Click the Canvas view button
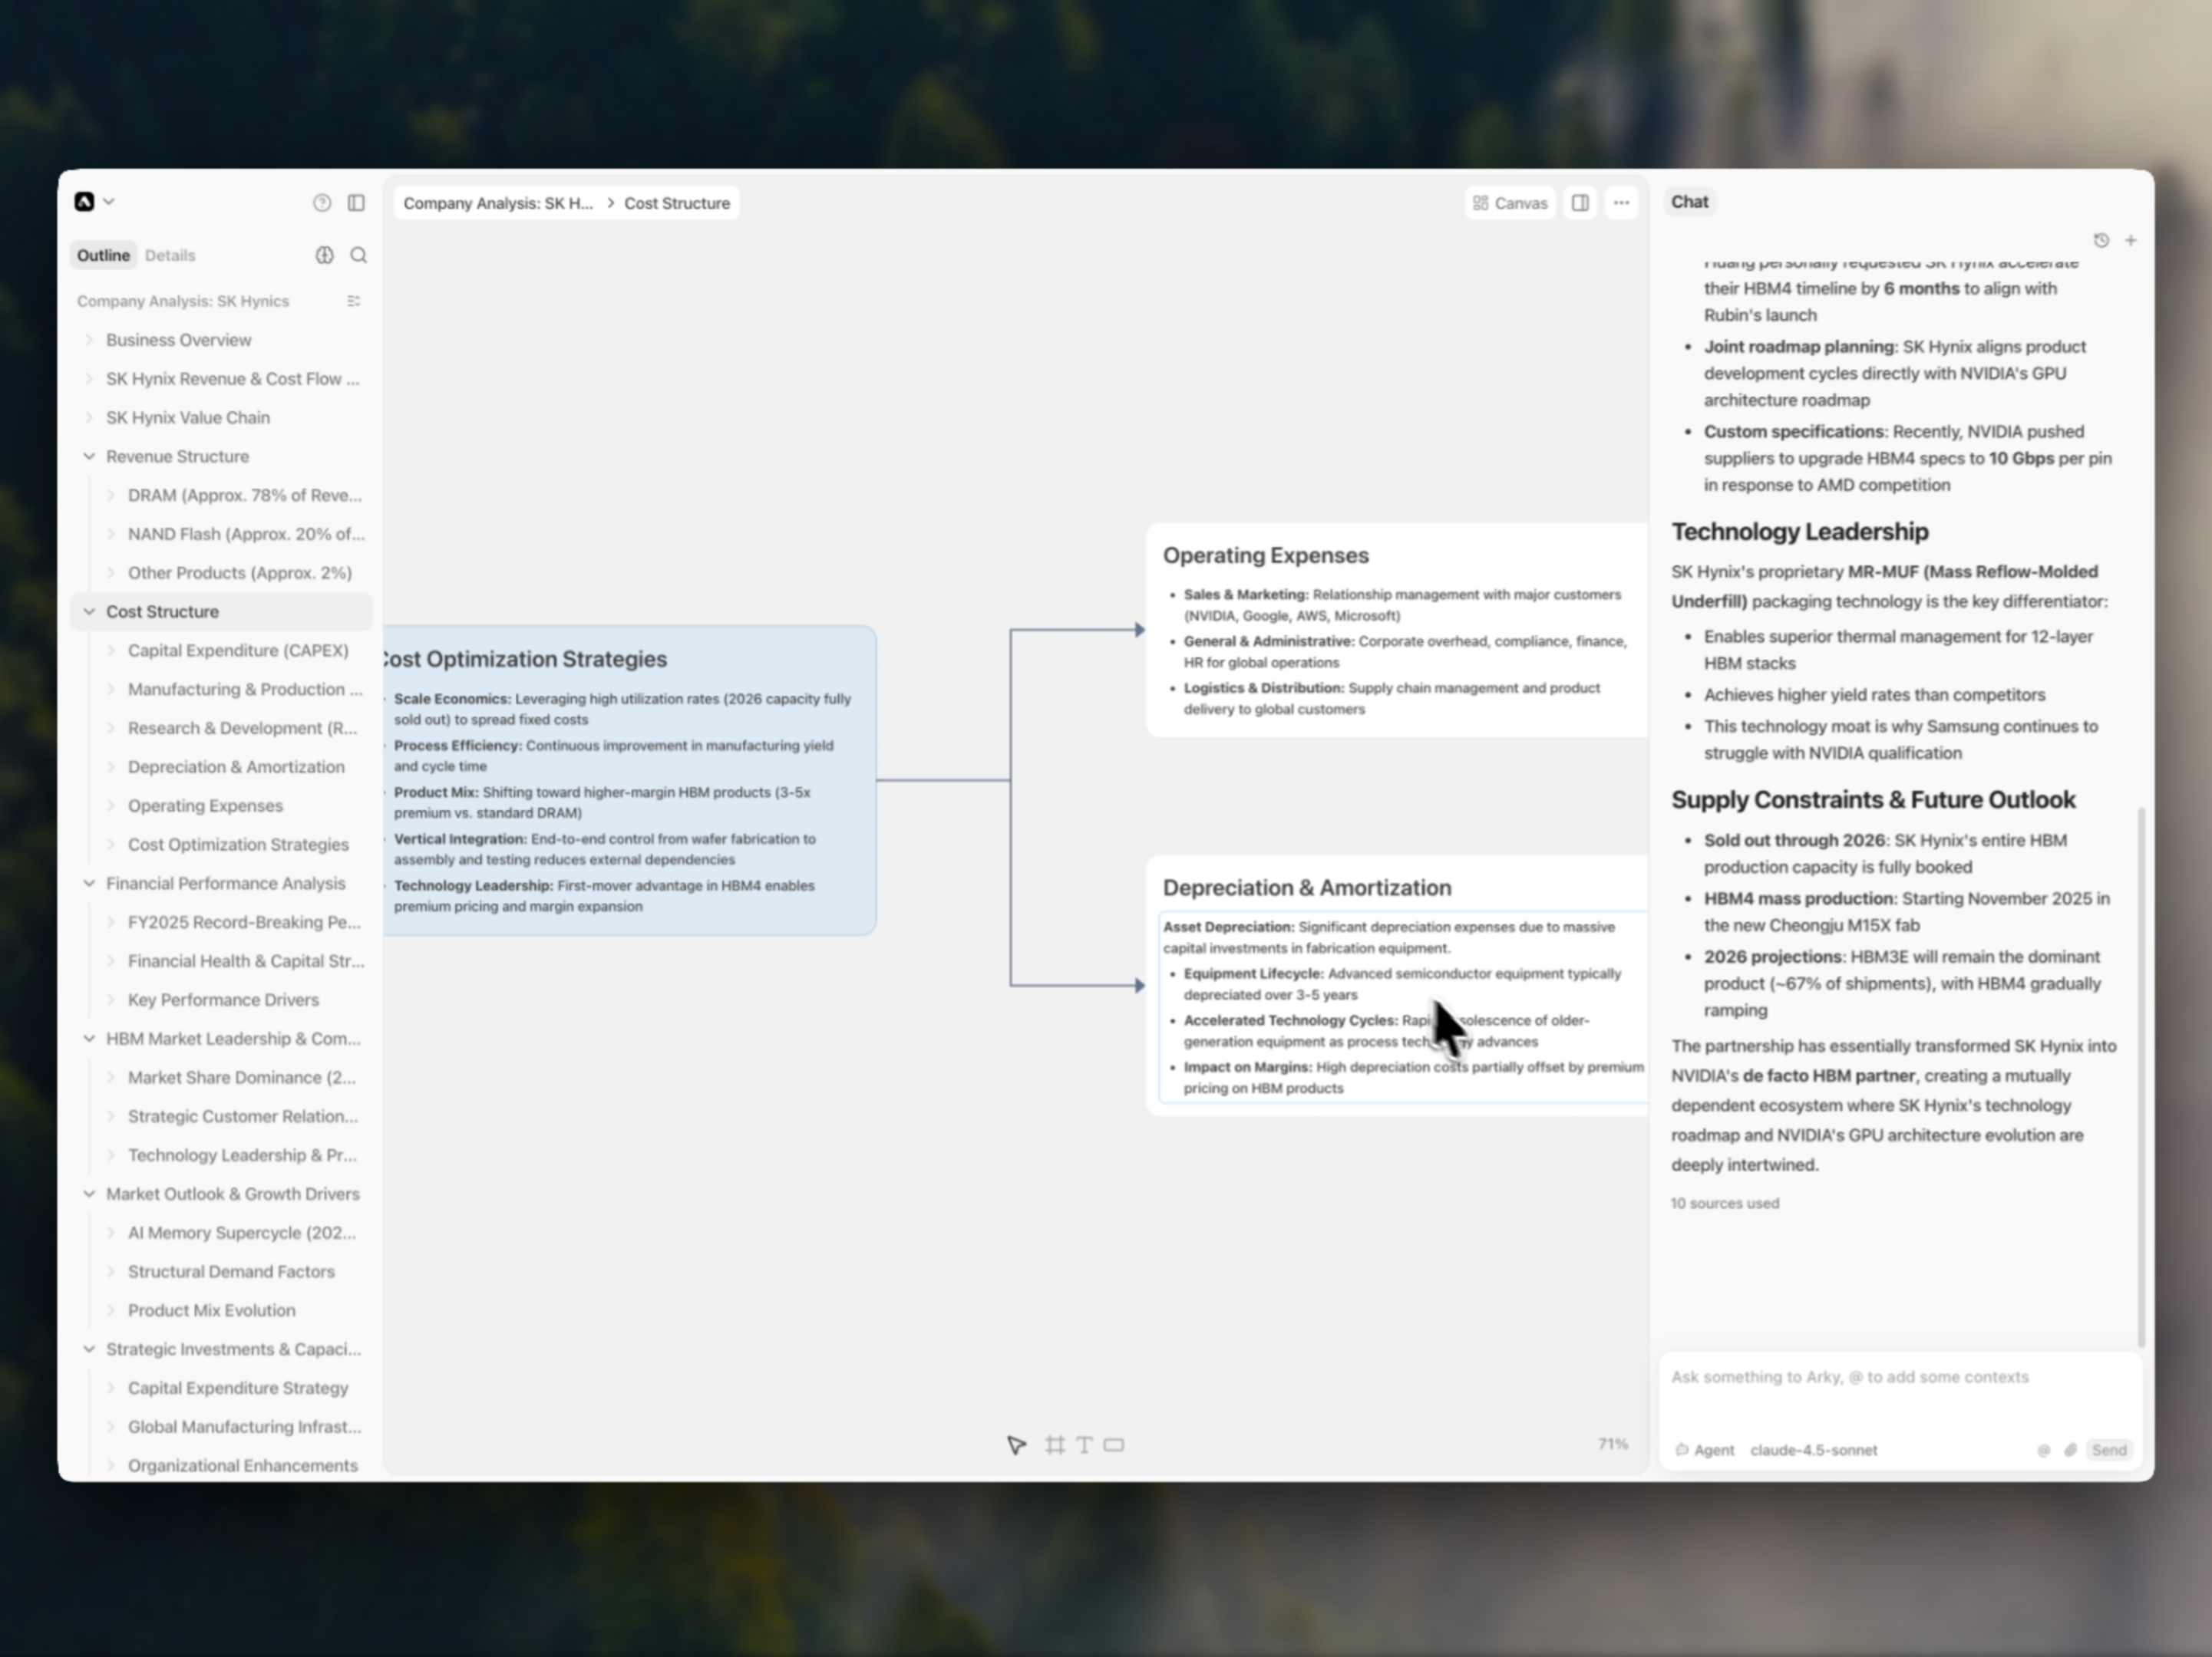The image size is (2212, 1657). [x=1509, y=203]
